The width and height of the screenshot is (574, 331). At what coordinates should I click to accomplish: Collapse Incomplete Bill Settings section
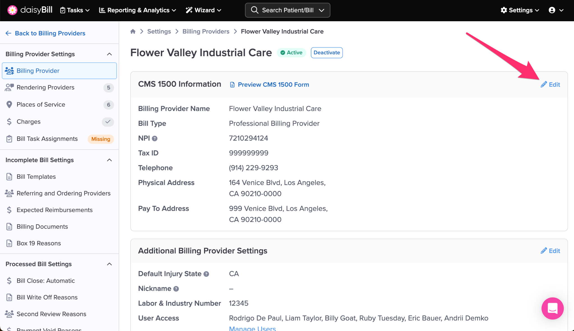coord(109,160)
